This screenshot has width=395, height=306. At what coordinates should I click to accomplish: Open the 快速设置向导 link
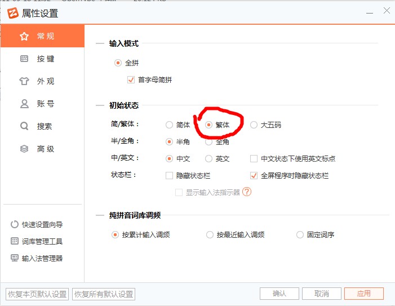click(42, 224)
